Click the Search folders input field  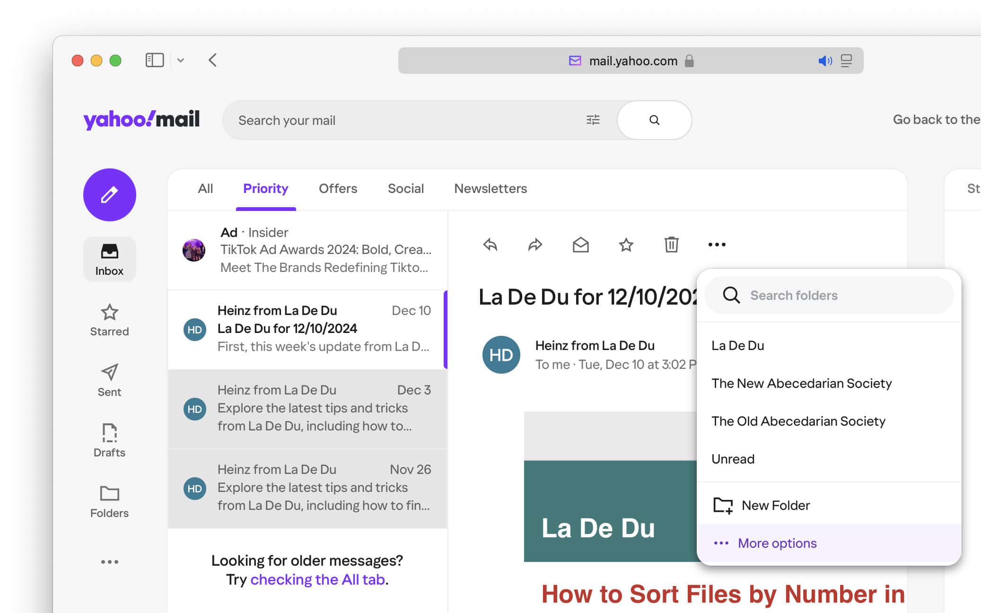pos(828,295)
